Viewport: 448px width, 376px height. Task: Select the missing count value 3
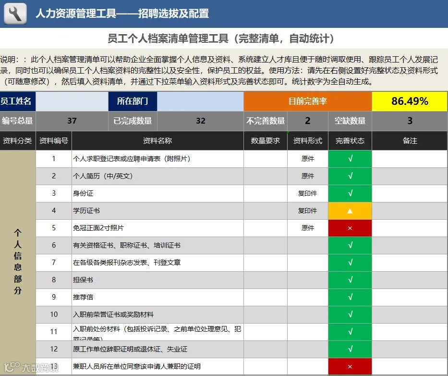point(410,121)
